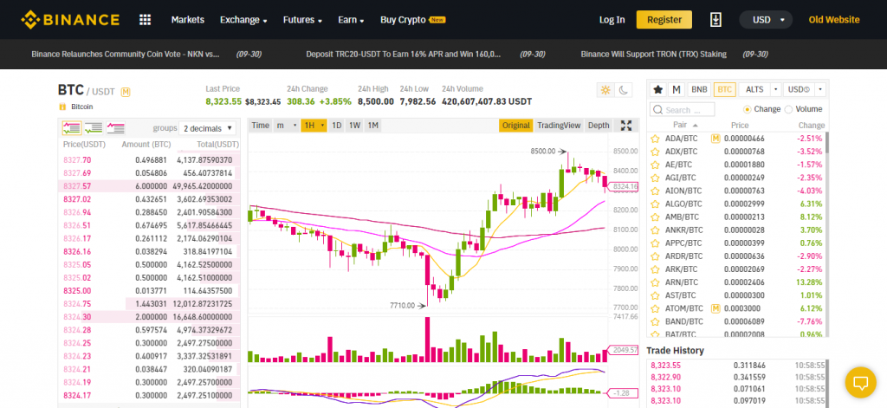
Task: Switch to the Original chart tab
Action: 516,126
